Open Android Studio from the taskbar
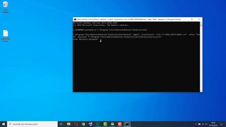The width and height of the screenshot is (226, 127). (x=112, y=124)
